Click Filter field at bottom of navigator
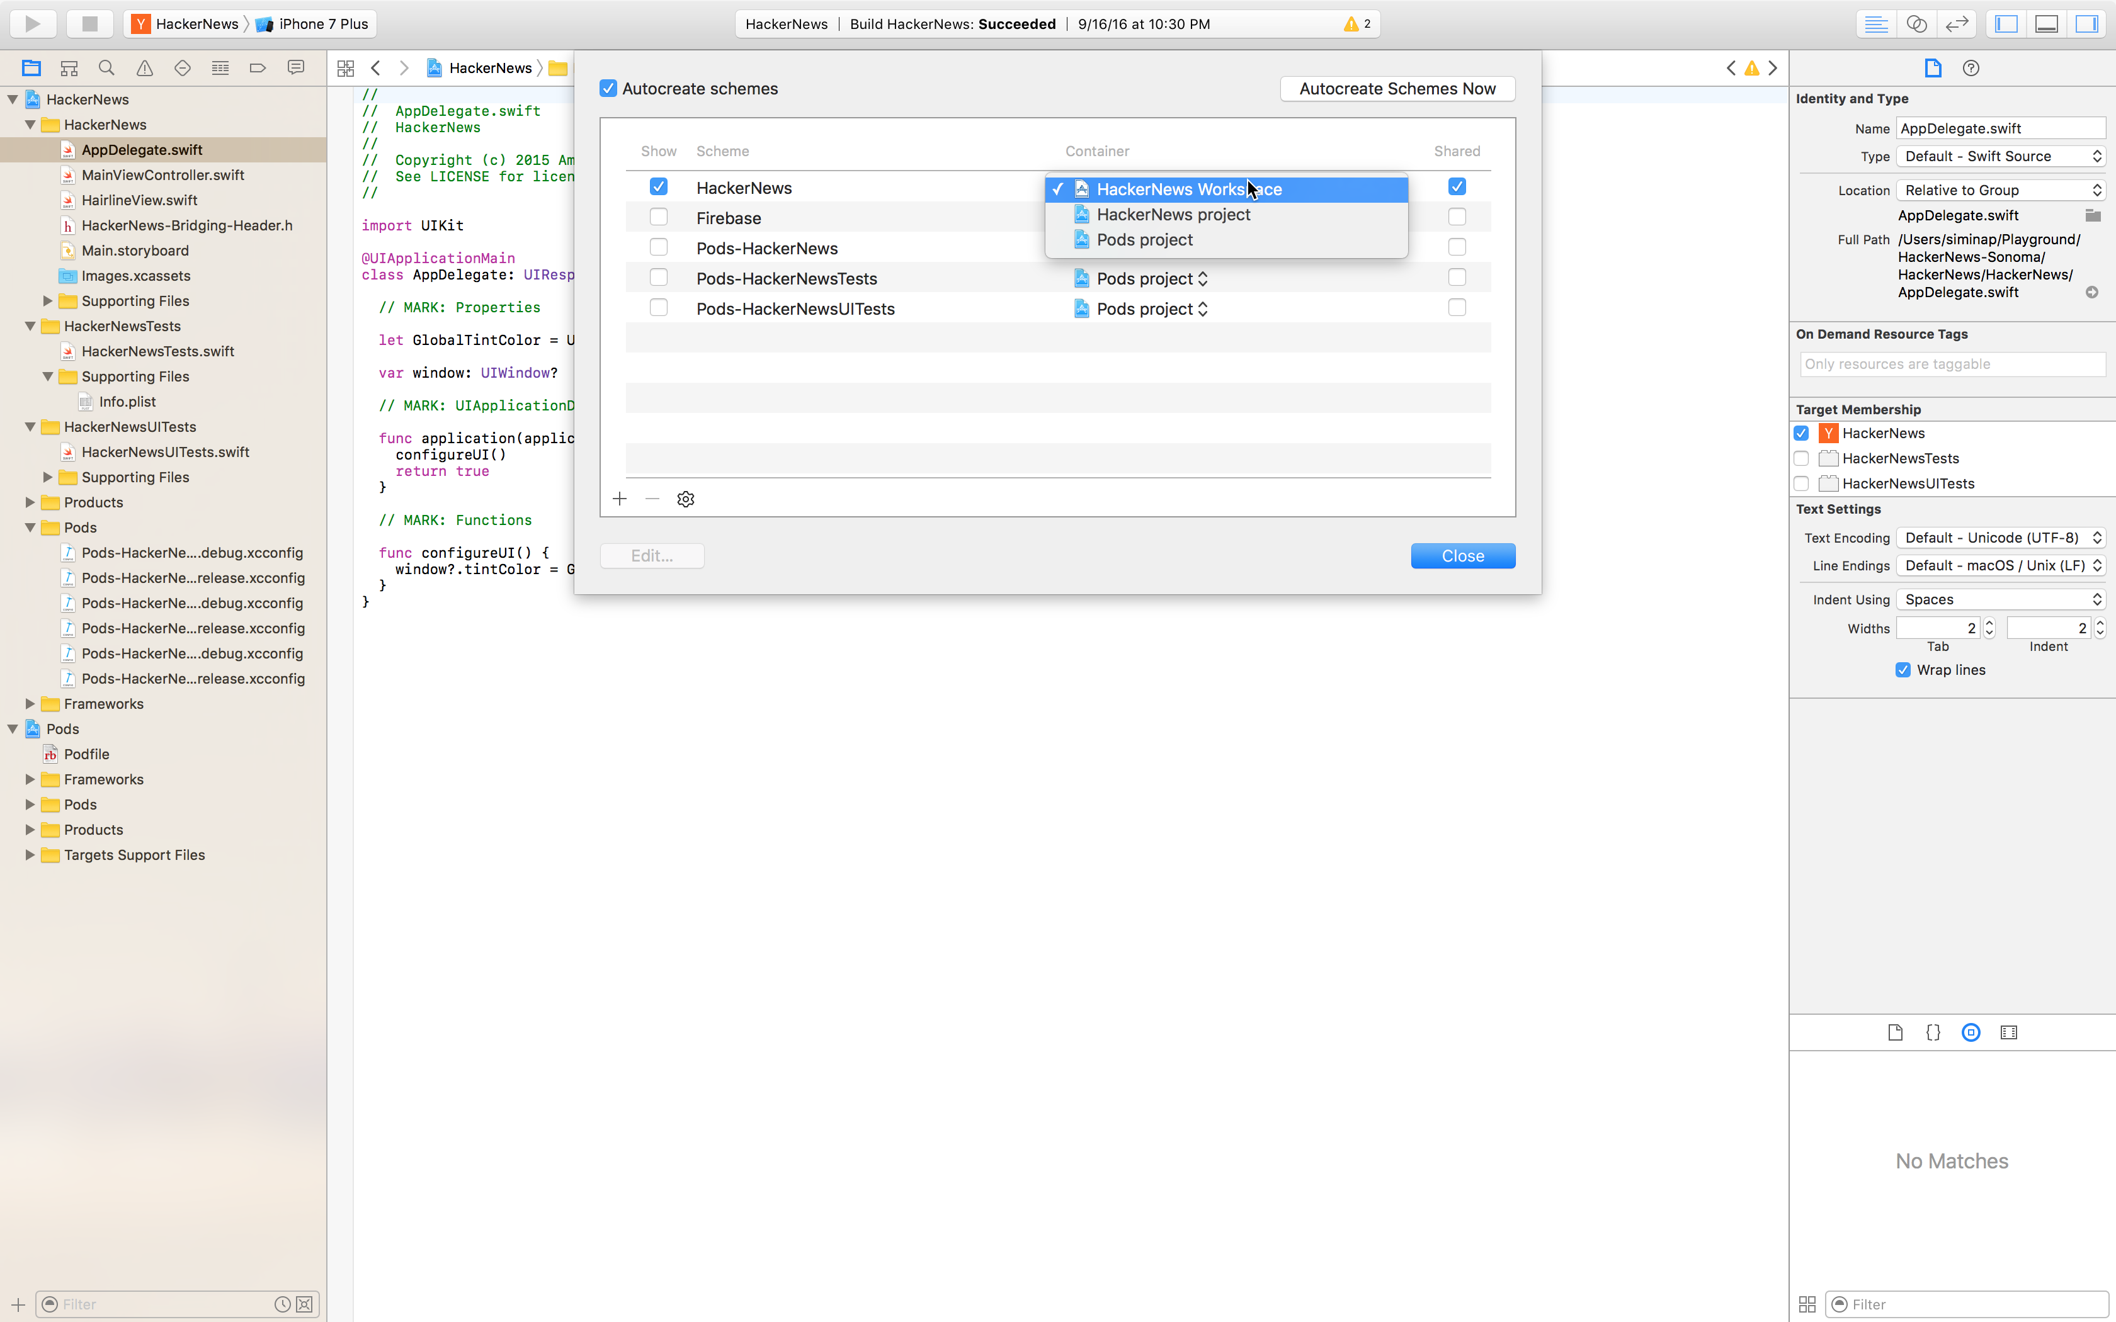 click(168, 1304)
